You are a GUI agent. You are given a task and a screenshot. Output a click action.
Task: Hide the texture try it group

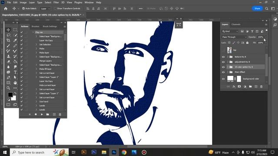[x=223, y=57]
